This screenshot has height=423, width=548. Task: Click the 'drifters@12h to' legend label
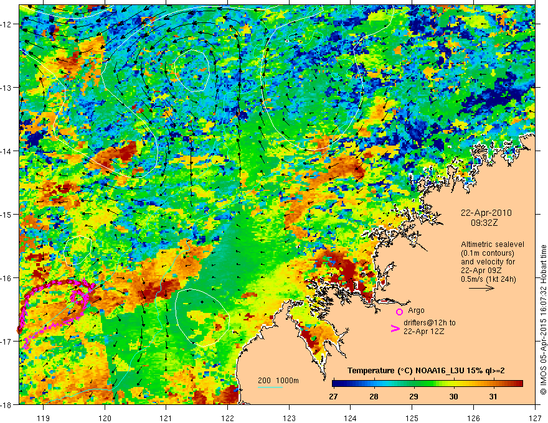click(430, 323)
